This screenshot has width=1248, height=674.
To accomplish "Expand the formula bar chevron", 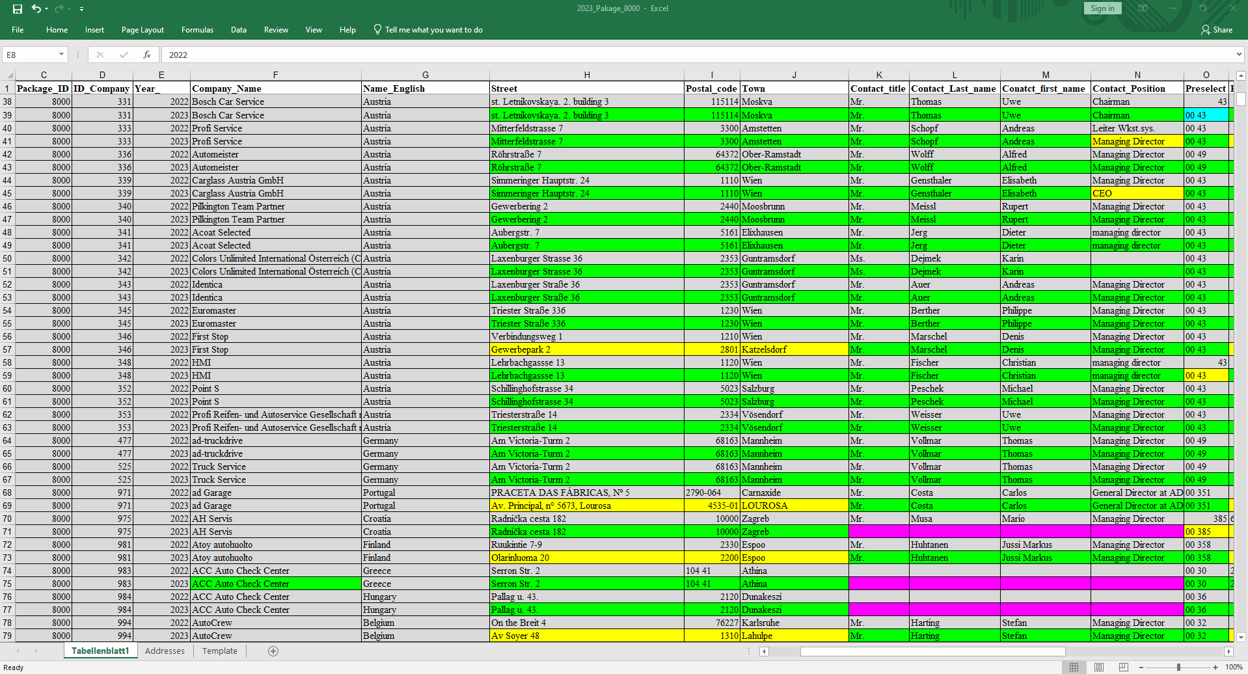I will (1239, 55).
